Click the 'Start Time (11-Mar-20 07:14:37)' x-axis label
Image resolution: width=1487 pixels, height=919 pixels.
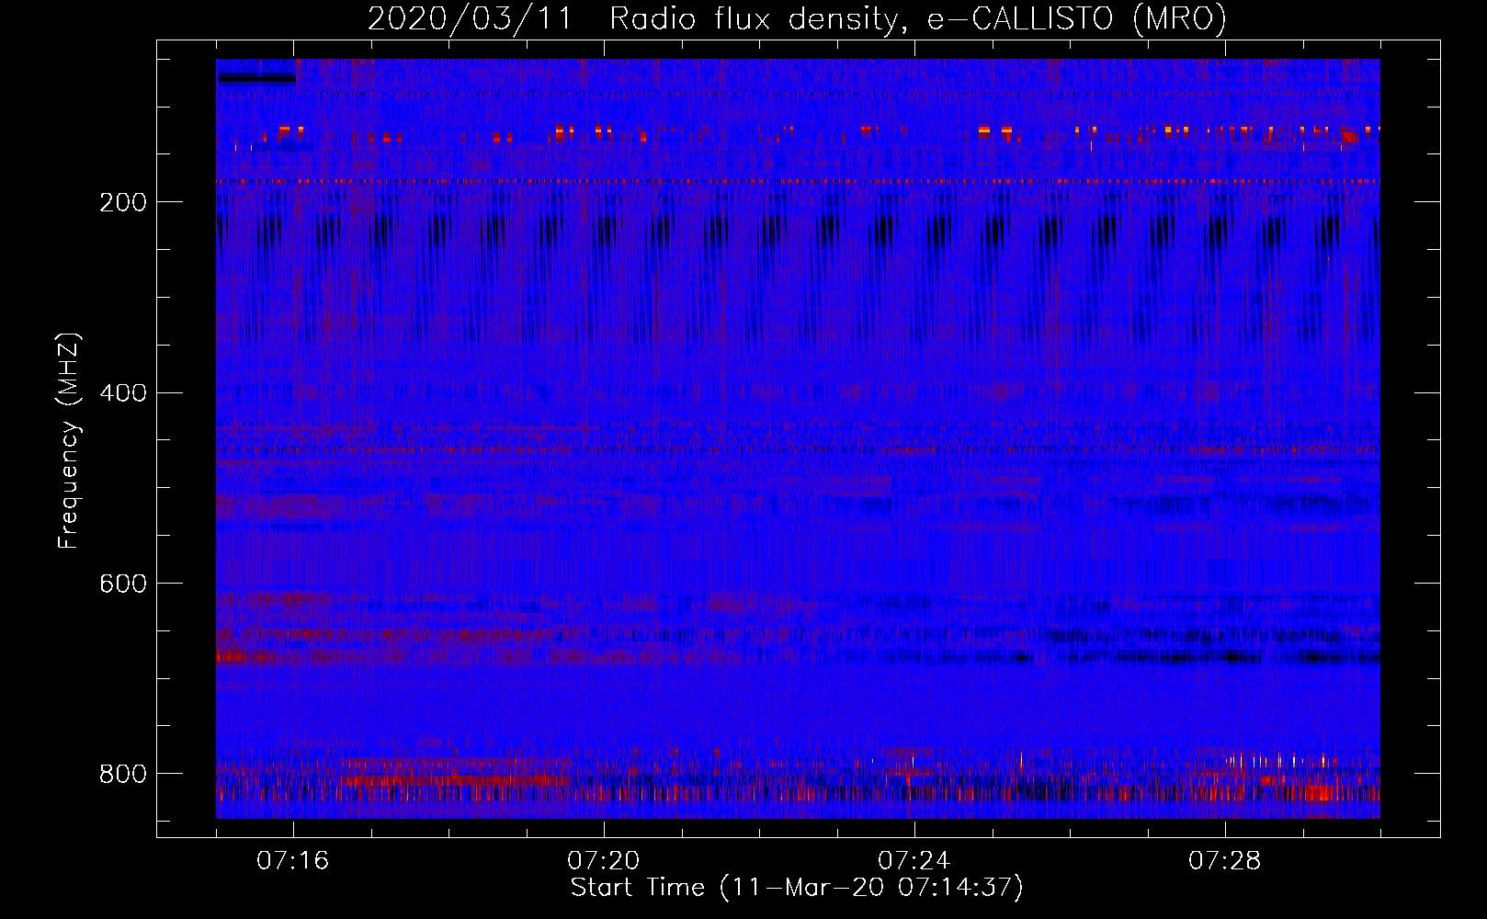pos(797,888)
